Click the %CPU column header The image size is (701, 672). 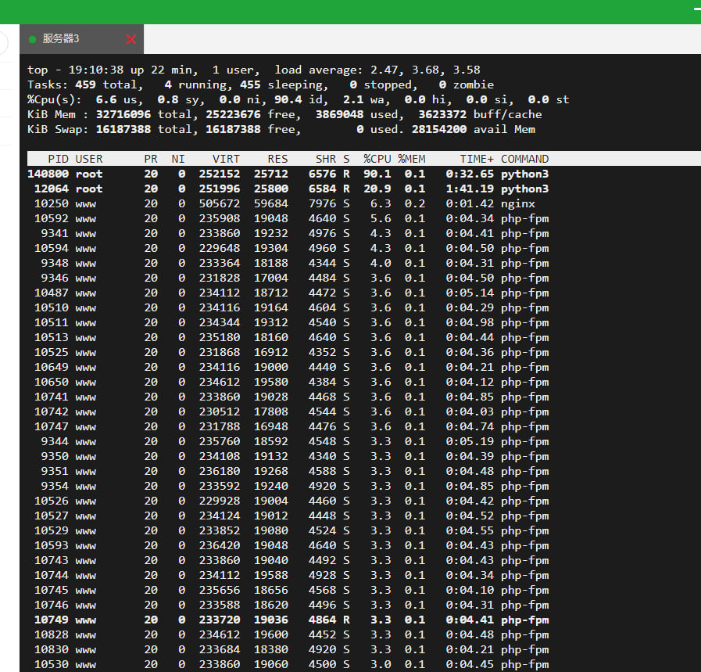pos(377,159)
